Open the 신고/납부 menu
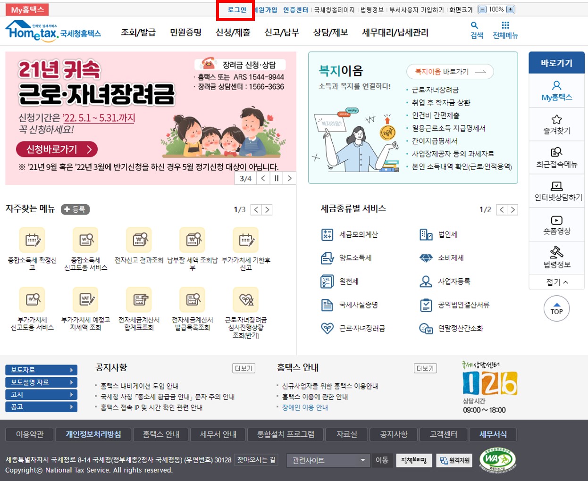Image resolution: width=588 pixels, height=481 pixels. [x=282, y=33]
